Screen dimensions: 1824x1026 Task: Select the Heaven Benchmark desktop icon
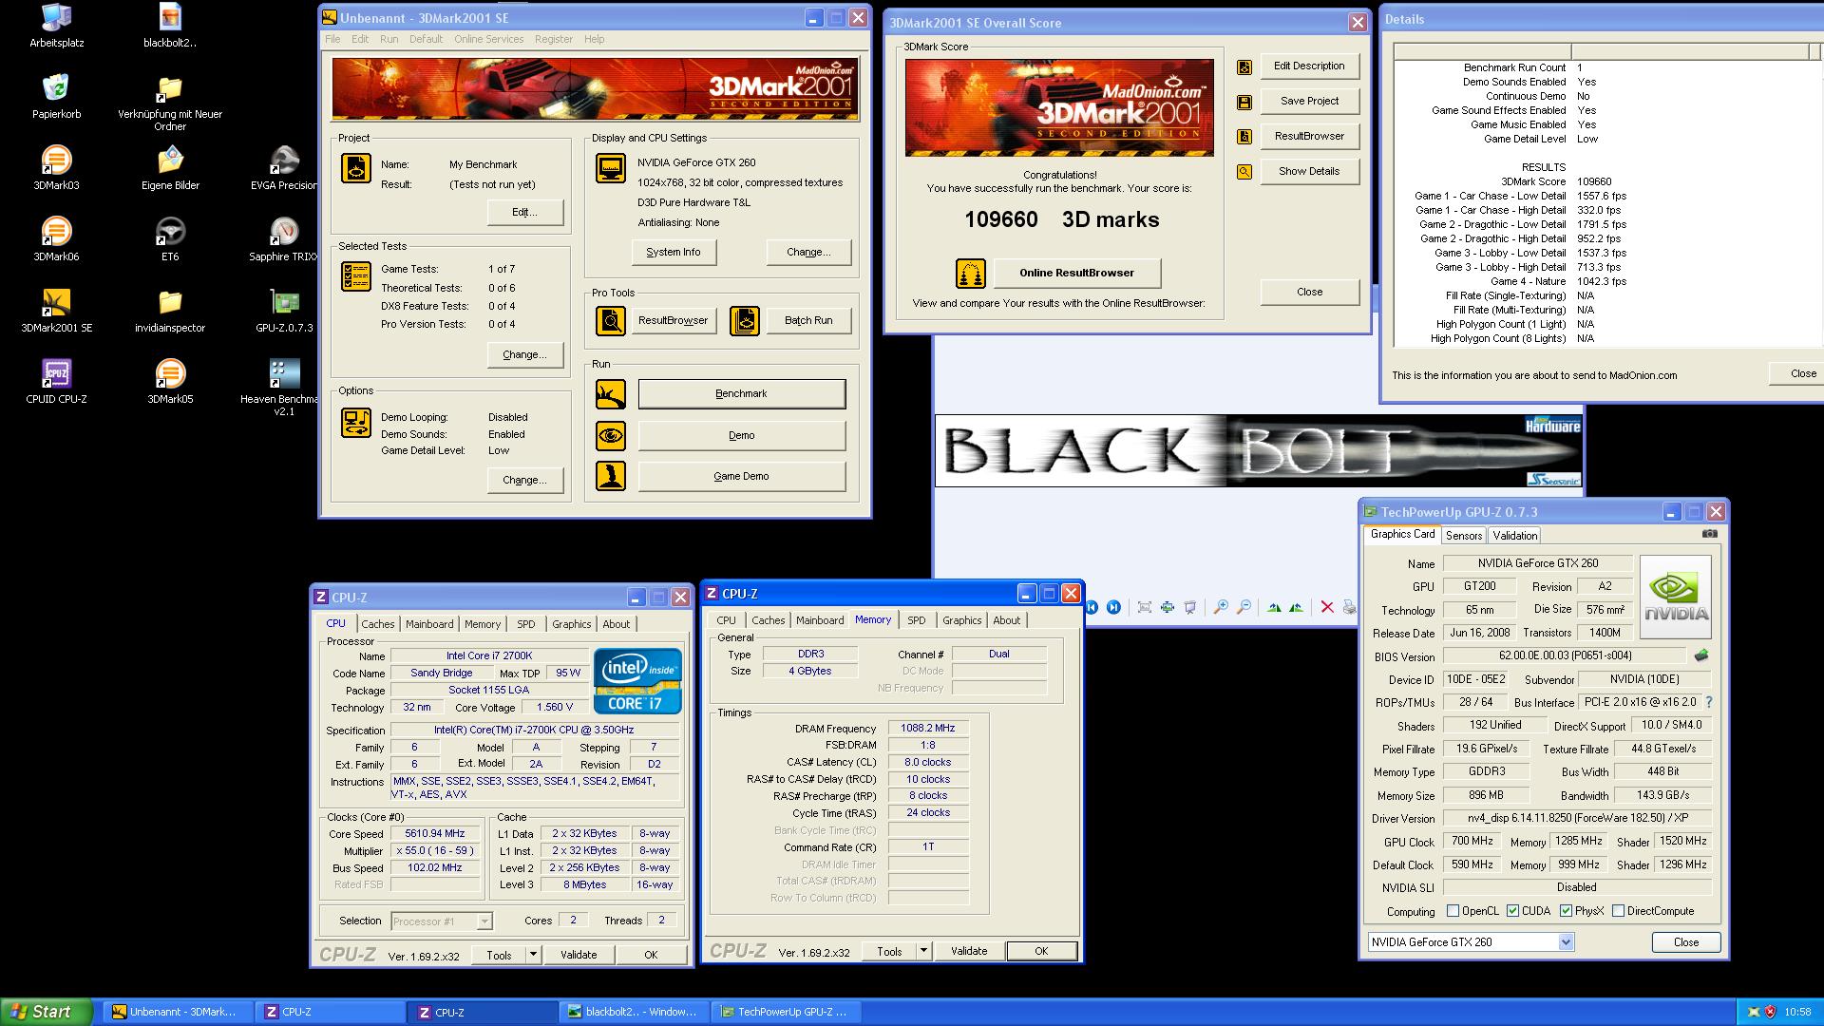click(284, 374)
